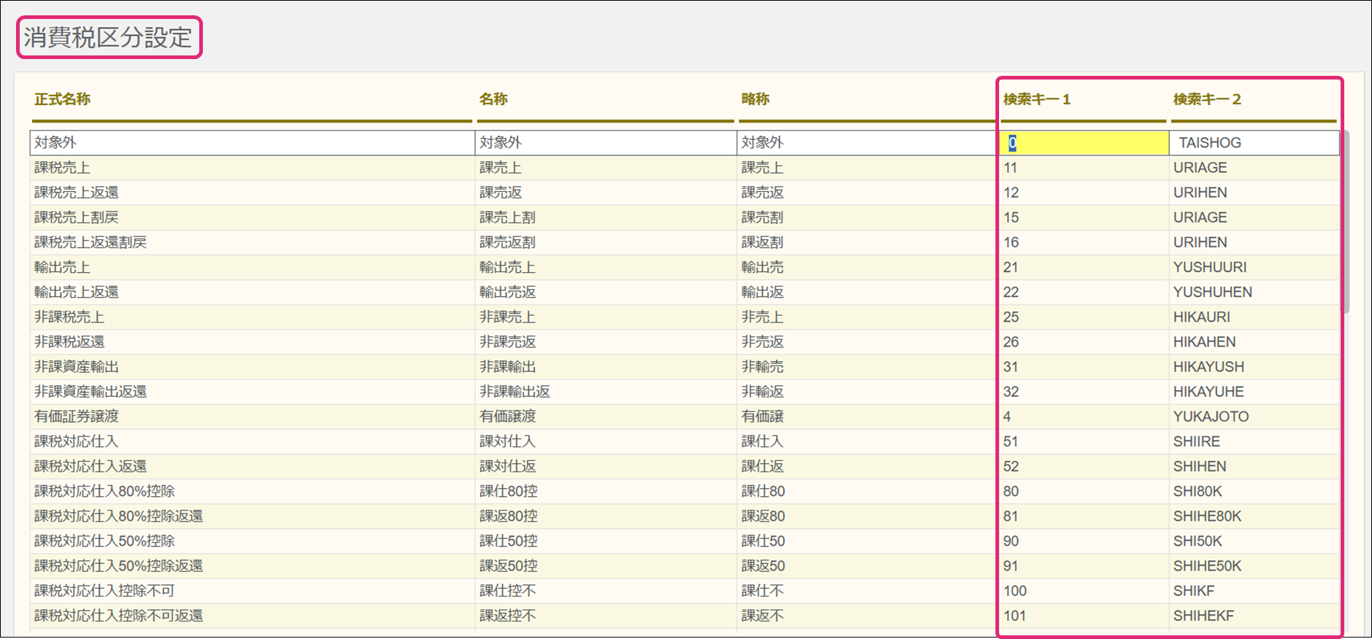The width and height of the screenshot is (1372, 639).
Task: Click the 検索キー2 column header
Action: click(1207, 99)
